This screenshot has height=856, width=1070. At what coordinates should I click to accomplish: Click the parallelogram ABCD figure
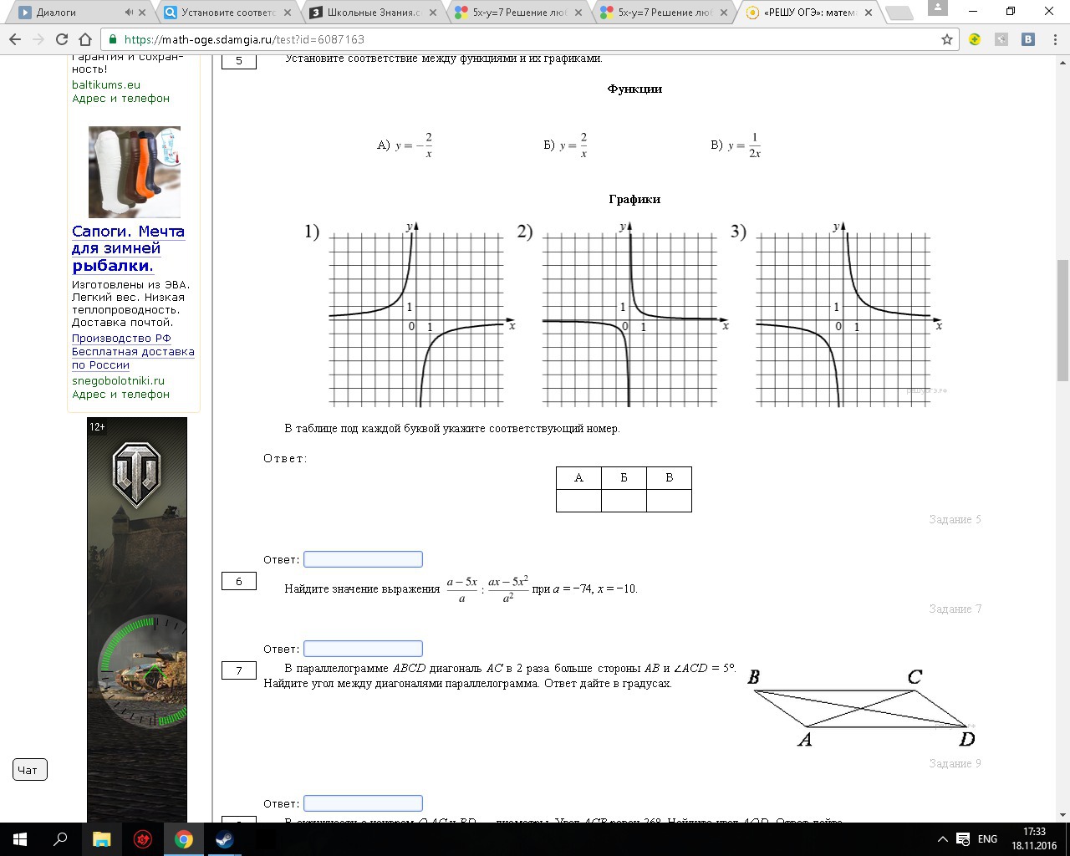[861, 707]
